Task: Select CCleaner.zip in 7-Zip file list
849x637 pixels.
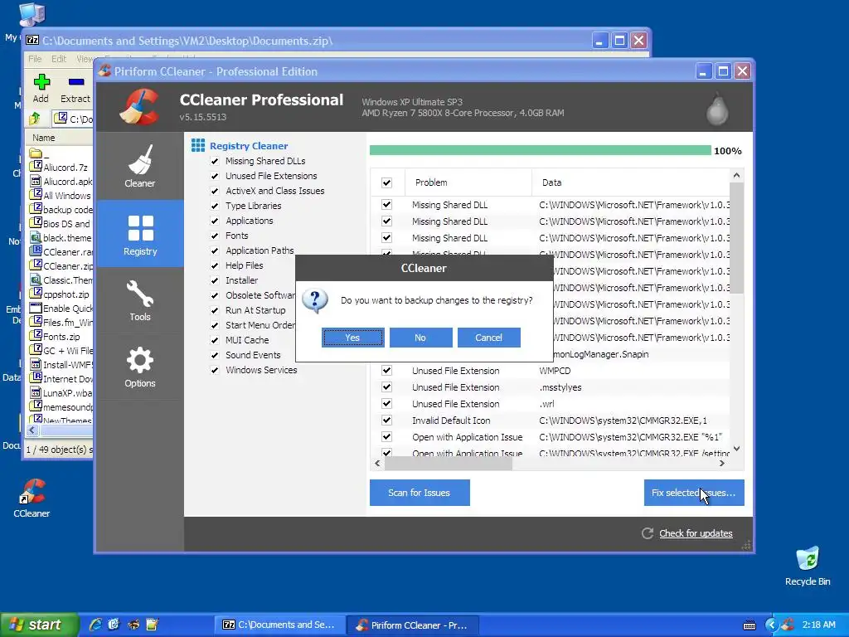Action: click(61, 266)
